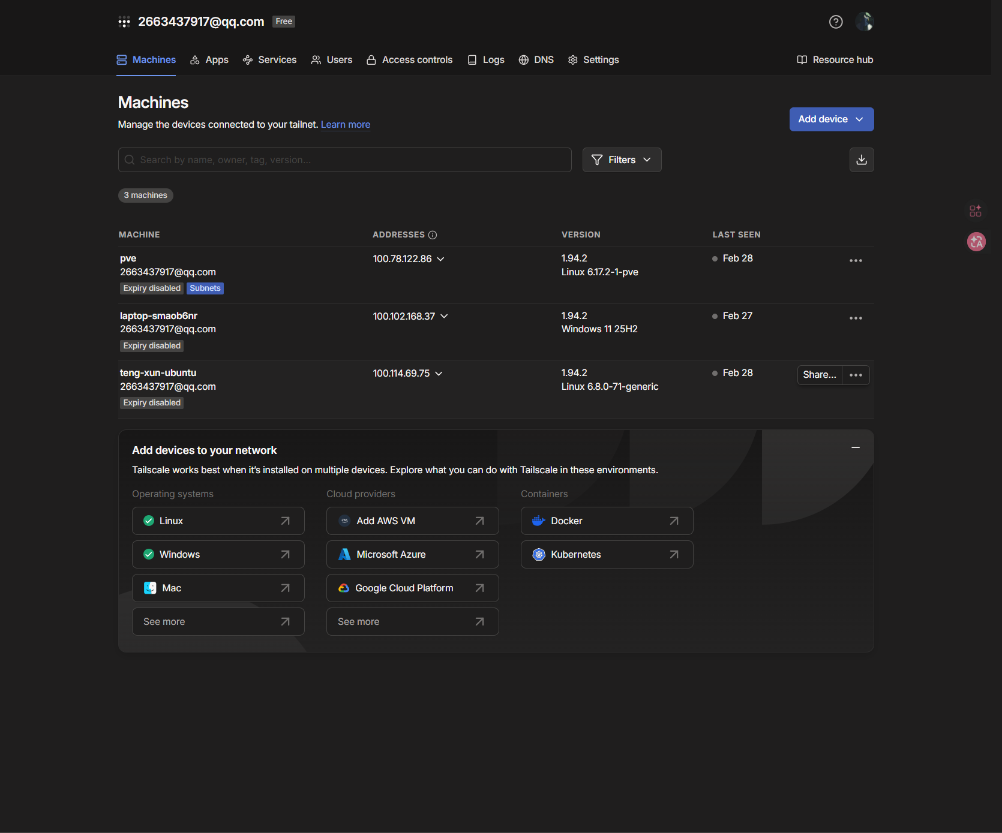Open the user profile avatar menu
The image size is (1002, 833).
click(864, 22)
